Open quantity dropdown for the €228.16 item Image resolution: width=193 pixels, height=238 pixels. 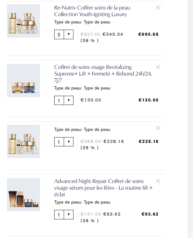pos(68,142)
